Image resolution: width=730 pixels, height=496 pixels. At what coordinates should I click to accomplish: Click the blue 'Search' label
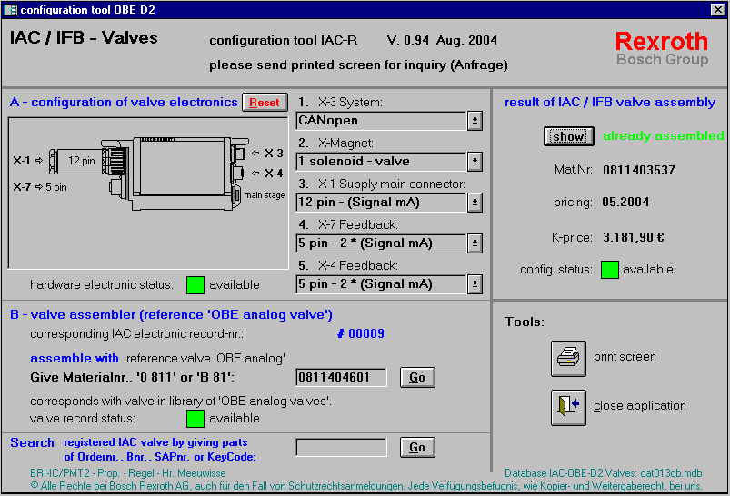(32, 442)
